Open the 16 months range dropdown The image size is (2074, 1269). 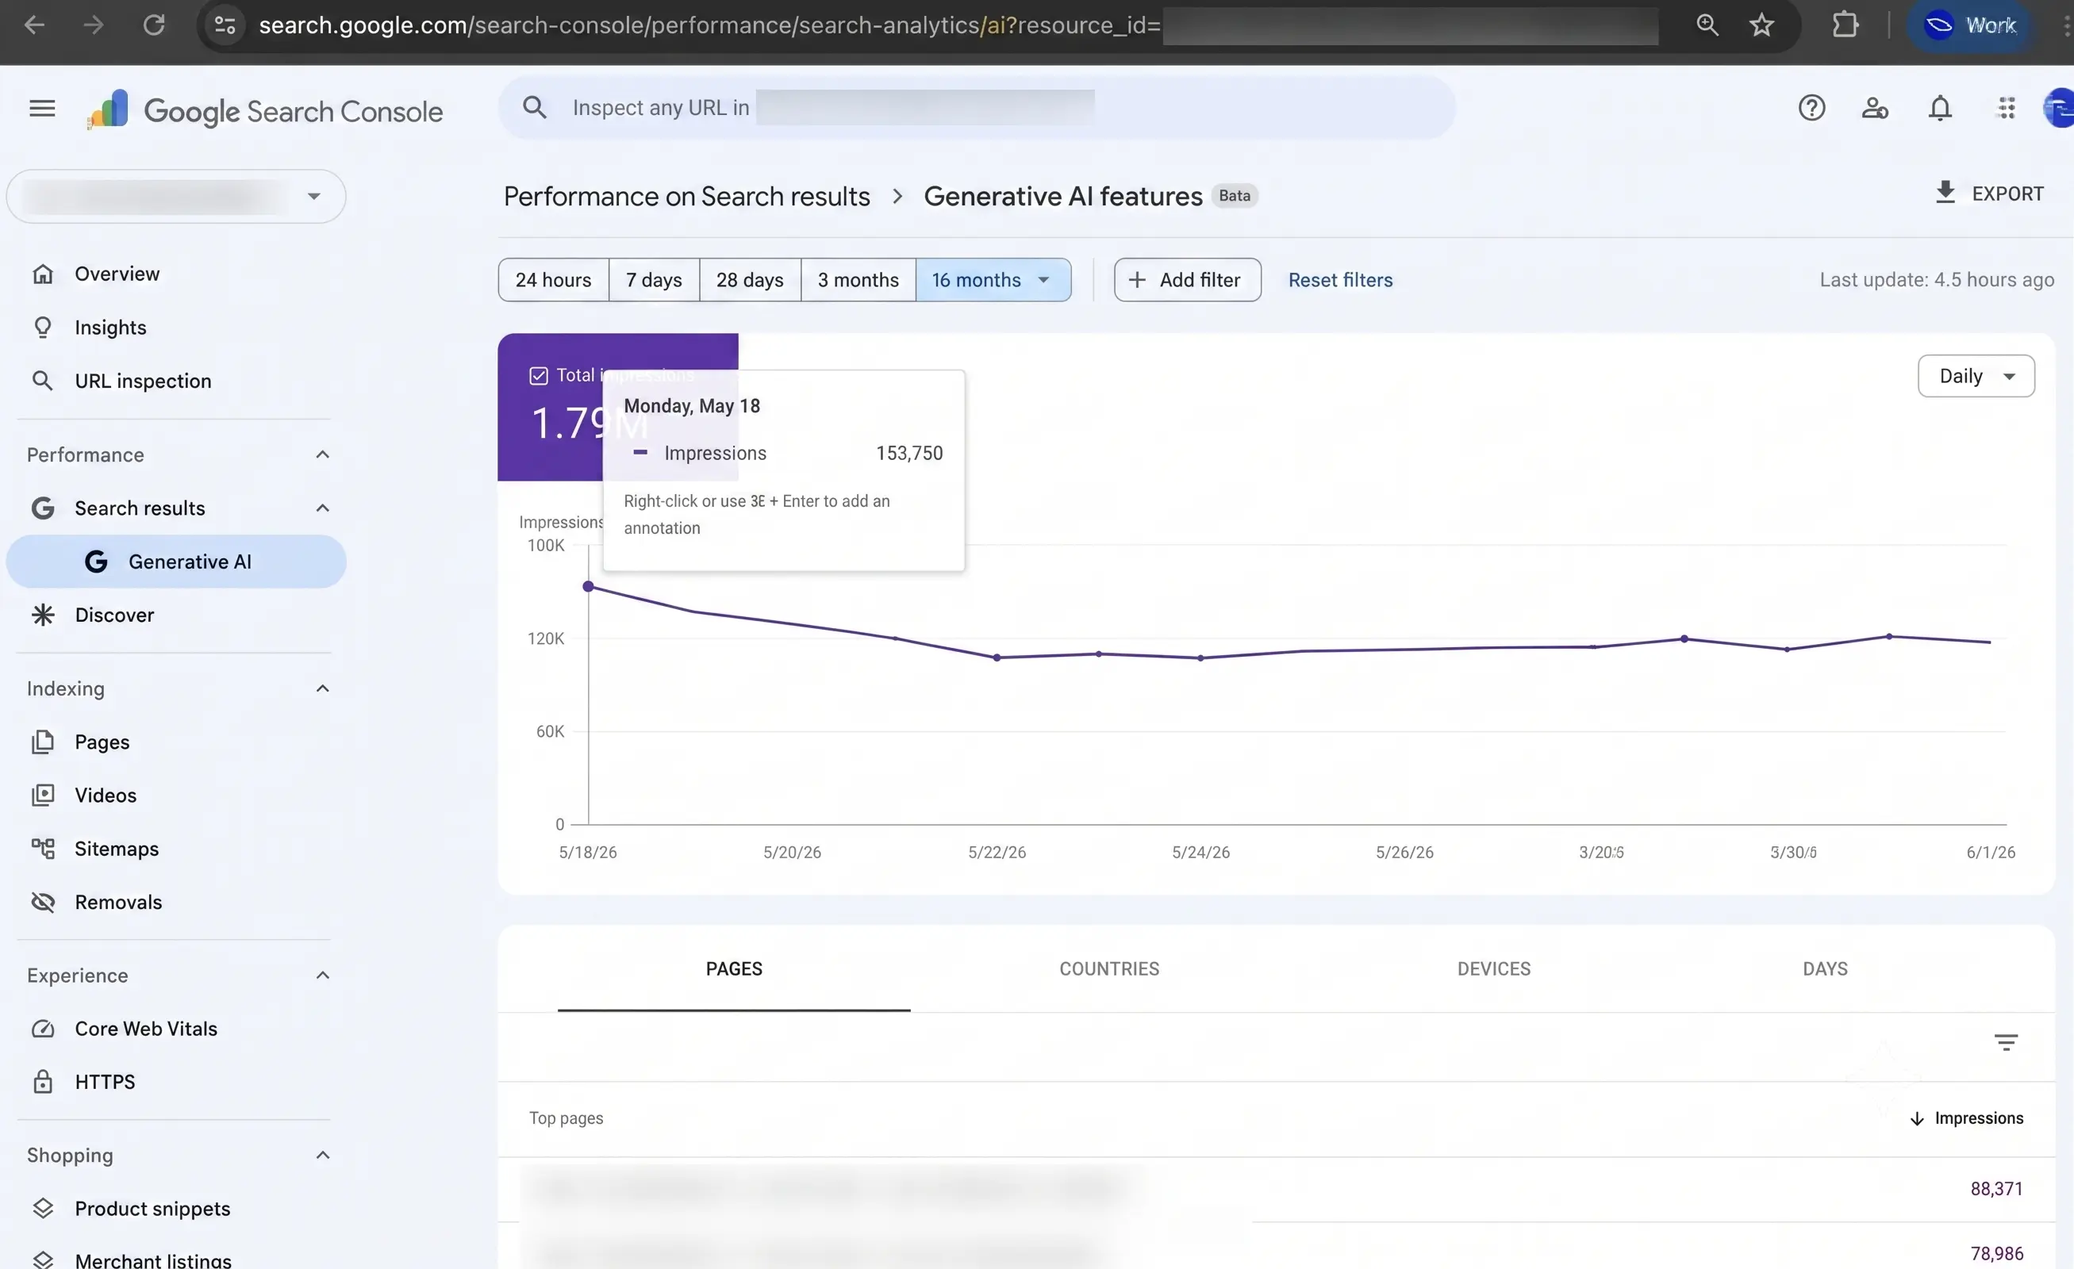pos(993,280)
